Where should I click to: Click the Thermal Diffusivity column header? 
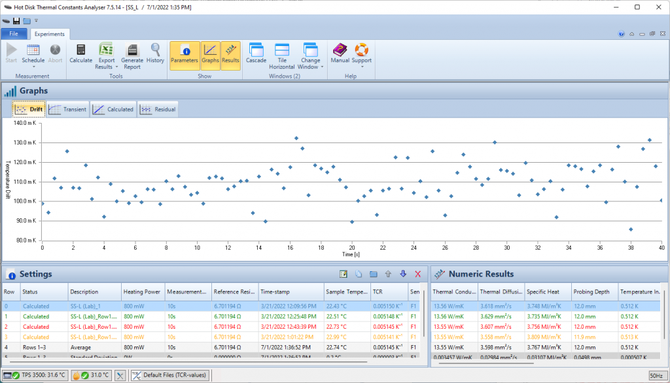click(x=501, y=292)
